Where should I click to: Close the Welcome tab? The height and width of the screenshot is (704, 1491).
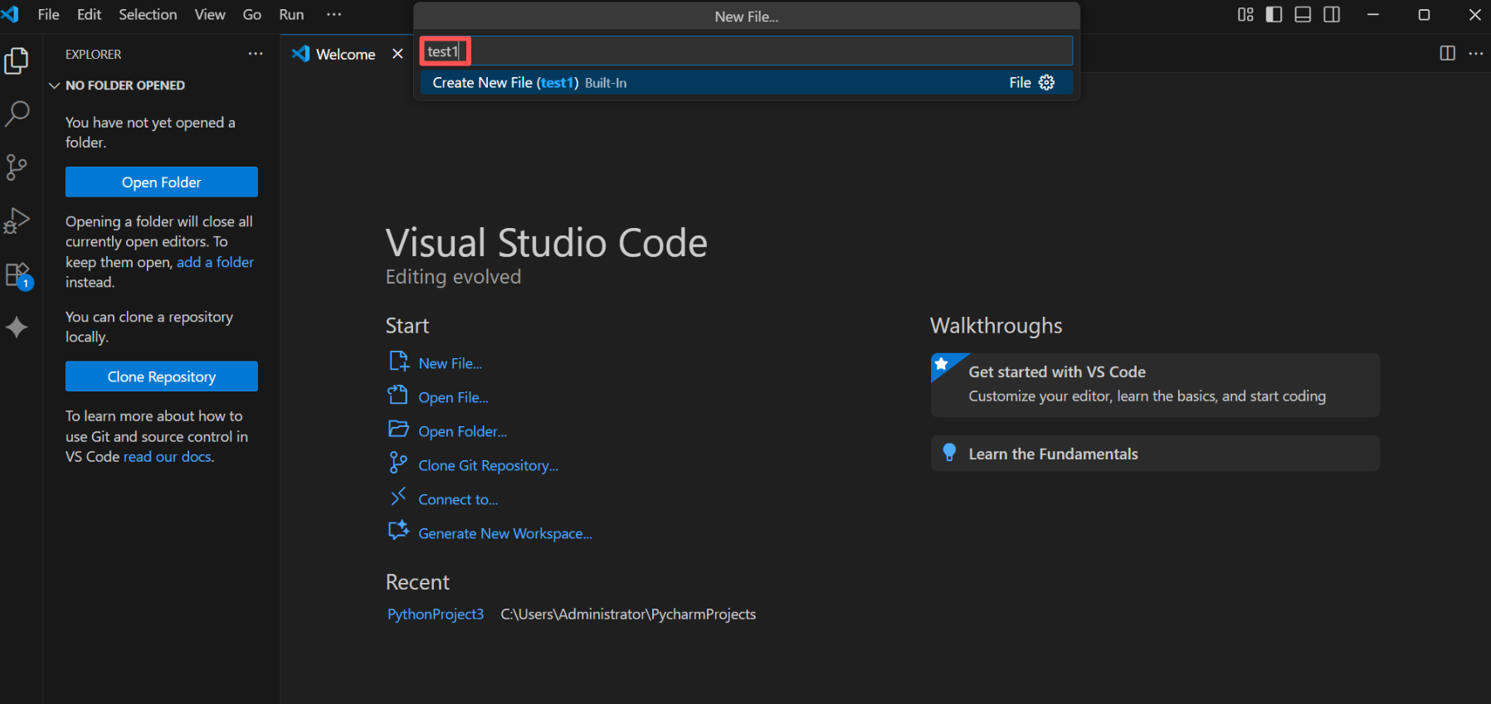397,54
